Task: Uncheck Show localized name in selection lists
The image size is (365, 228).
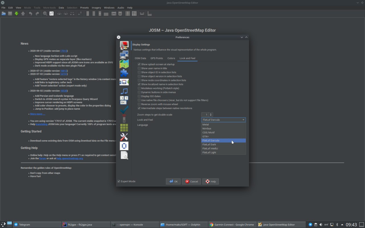Action: (x=139, y=84)
